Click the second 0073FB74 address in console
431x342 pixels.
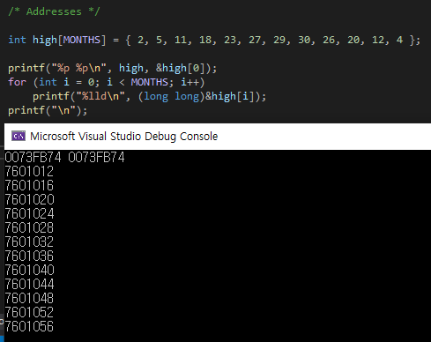tap(96, 157)
